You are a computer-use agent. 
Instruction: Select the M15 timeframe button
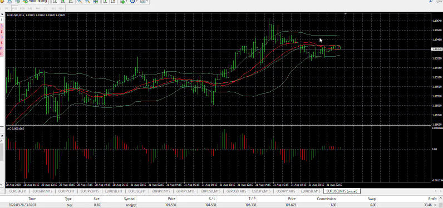click(x=14, y=8)
